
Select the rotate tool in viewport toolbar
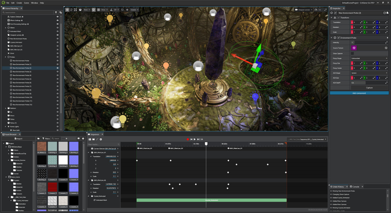[x=71, y=10]
